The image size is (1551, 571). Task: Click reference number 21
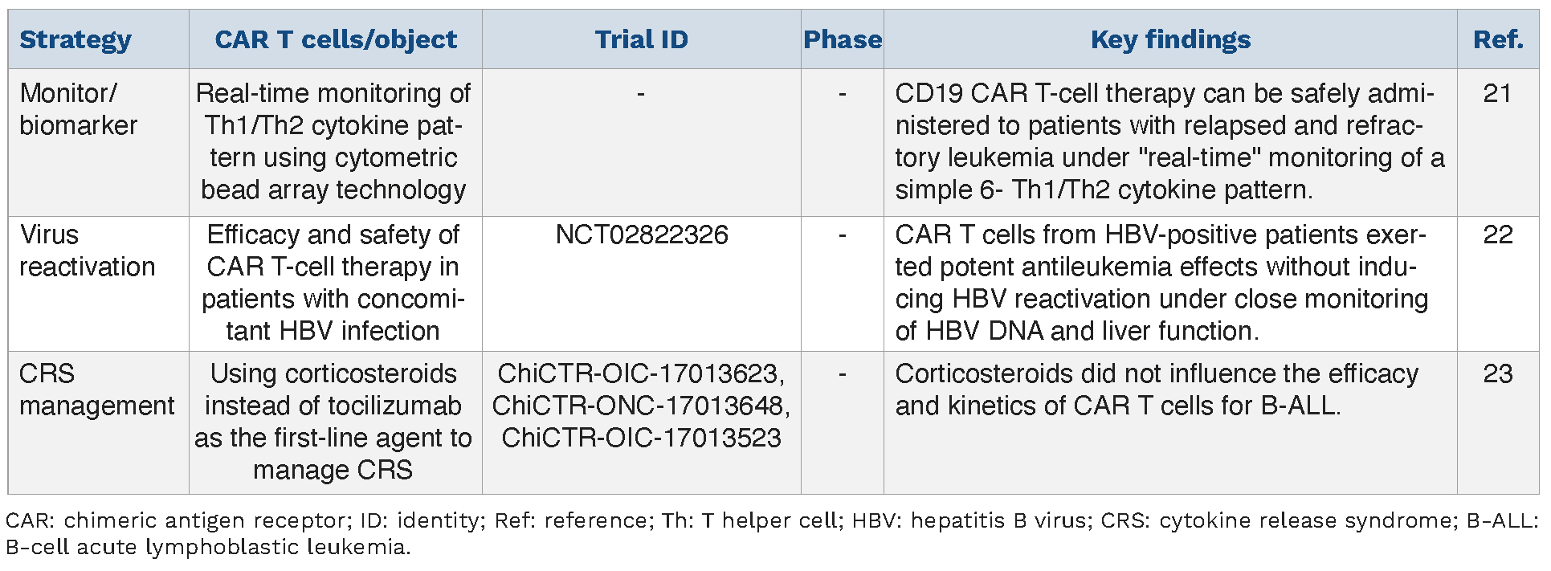pos(1497,93)
